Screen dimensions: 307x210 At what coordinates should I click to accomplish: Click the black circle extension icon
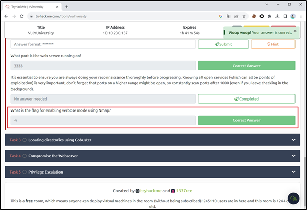pyautogui.click(x=262, y=16)
